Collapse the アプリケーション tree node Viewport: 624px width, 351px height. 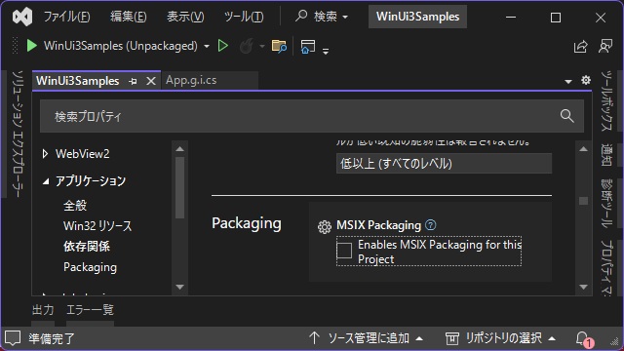click(x=46, y=181)
